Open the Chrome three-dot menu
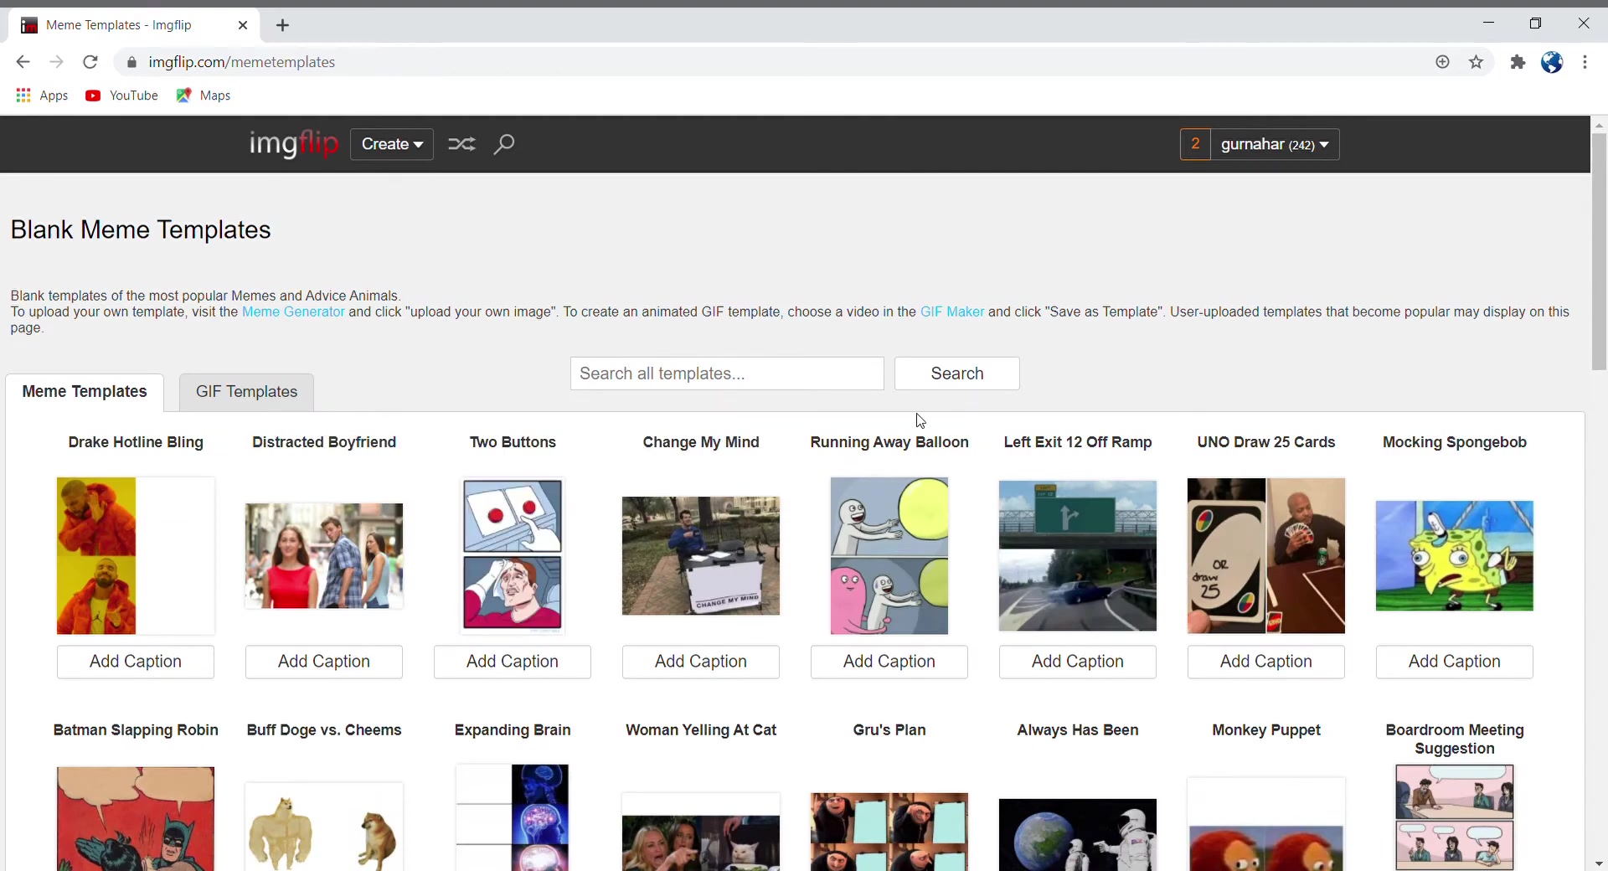 [x=1585, y=62]
